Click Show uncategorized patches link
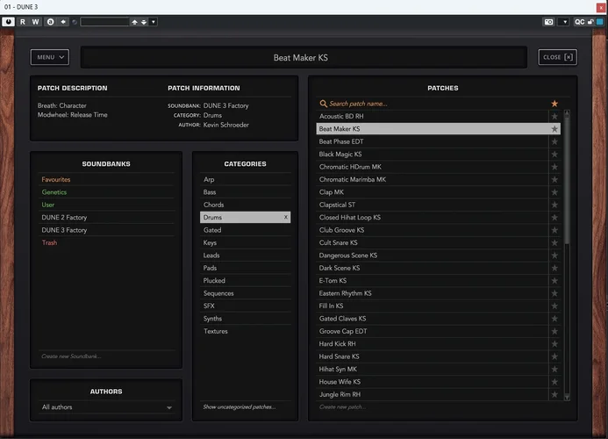 click(x=239, y=407)
